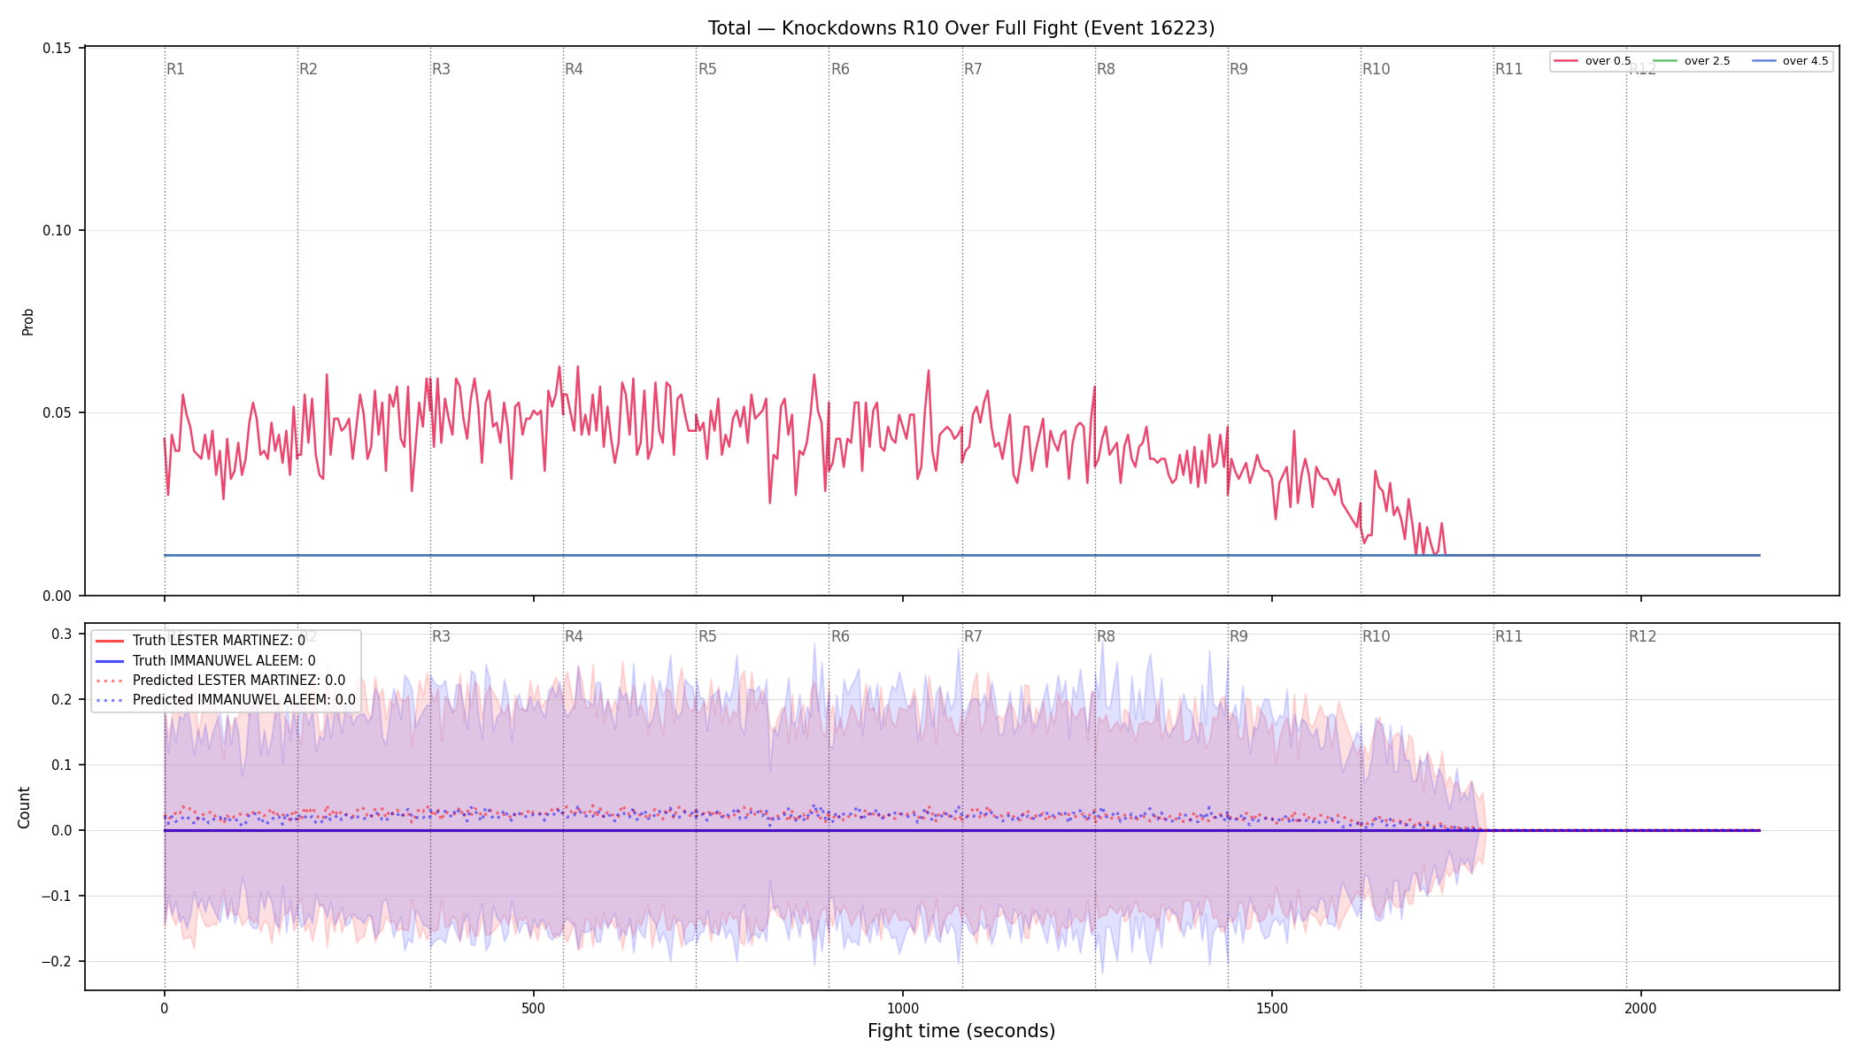Click the 500 tick on the time axis
This screenshot has height=1062, width=1859.
(x=533, y=1008)
